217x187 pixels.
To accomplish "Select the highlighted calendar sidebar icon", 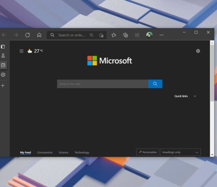I will (3, 65).
